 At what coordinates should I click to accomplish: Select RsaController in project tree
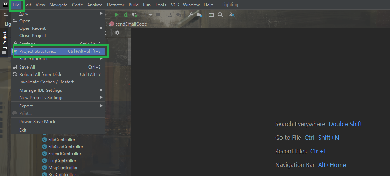click(62, 174)
